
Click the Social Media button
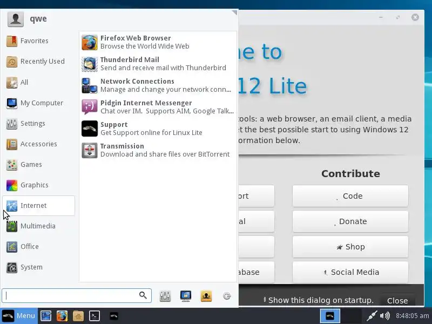point(350,272)
